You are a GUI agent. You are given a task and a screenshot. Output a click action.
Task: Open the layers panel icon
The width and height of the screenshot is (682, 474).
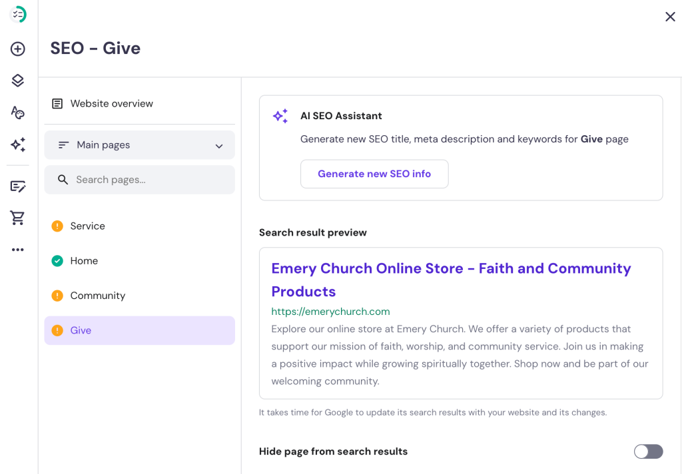pyautogui.click(x=18, y=81)
